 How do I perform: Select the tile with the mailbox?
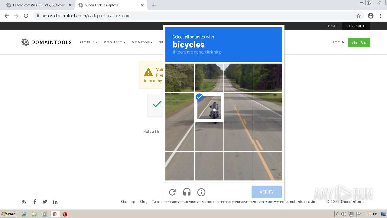268,107
